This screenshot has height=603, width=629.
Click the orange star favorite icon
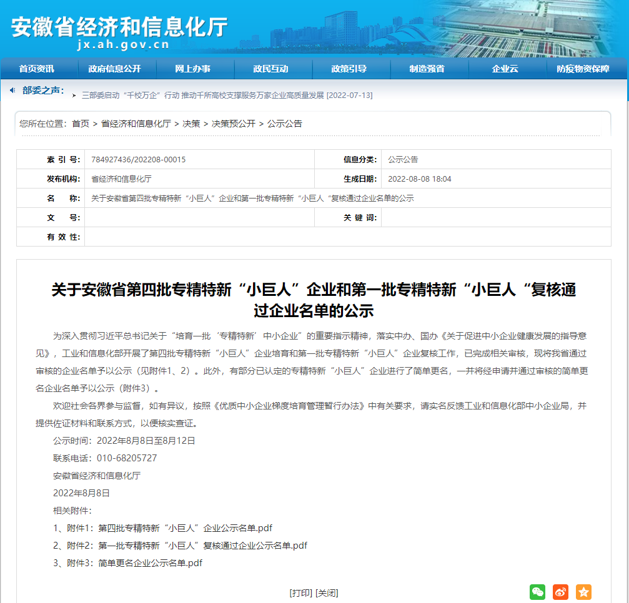[x=583, y=592]
